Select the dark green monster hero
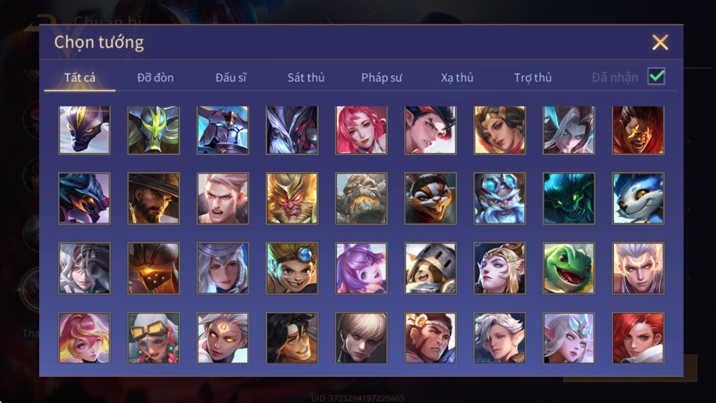Image resolution: width=716 pixels, height=403 pixels. (x=568, y=198)
